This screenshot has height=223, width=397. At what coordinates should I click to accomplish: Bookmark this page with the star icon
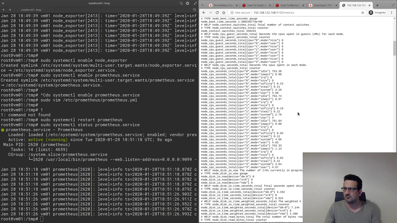pos(363,13)
